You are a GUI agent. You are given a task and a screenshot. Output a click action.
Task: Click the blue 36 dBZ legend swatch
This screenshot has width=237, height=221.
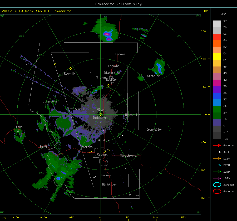click(x=217, y=96)
